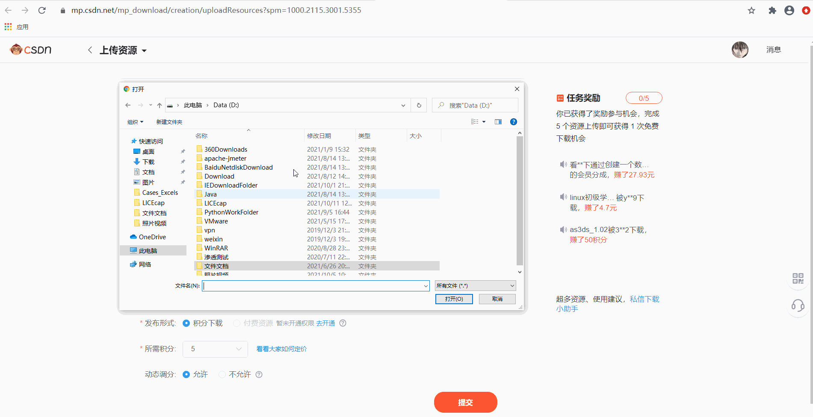Select 图片 in the sidebar

(x=148, y=182)
